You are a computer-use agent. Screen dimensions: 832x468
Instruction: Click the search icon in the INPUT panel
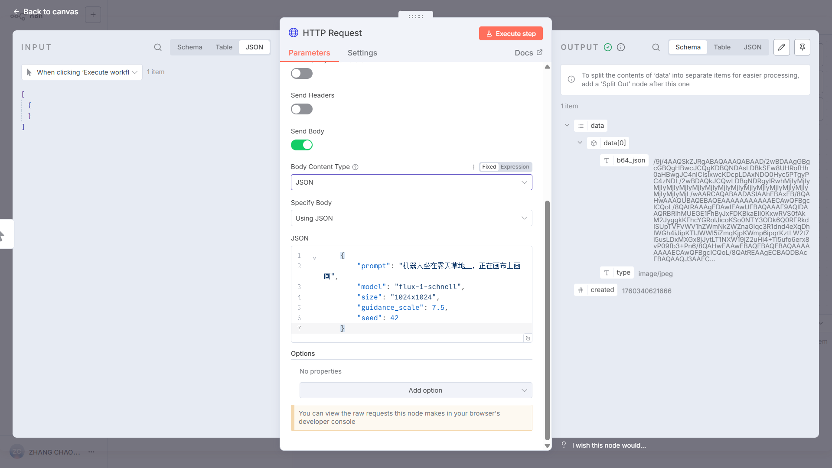click(158, 47)
